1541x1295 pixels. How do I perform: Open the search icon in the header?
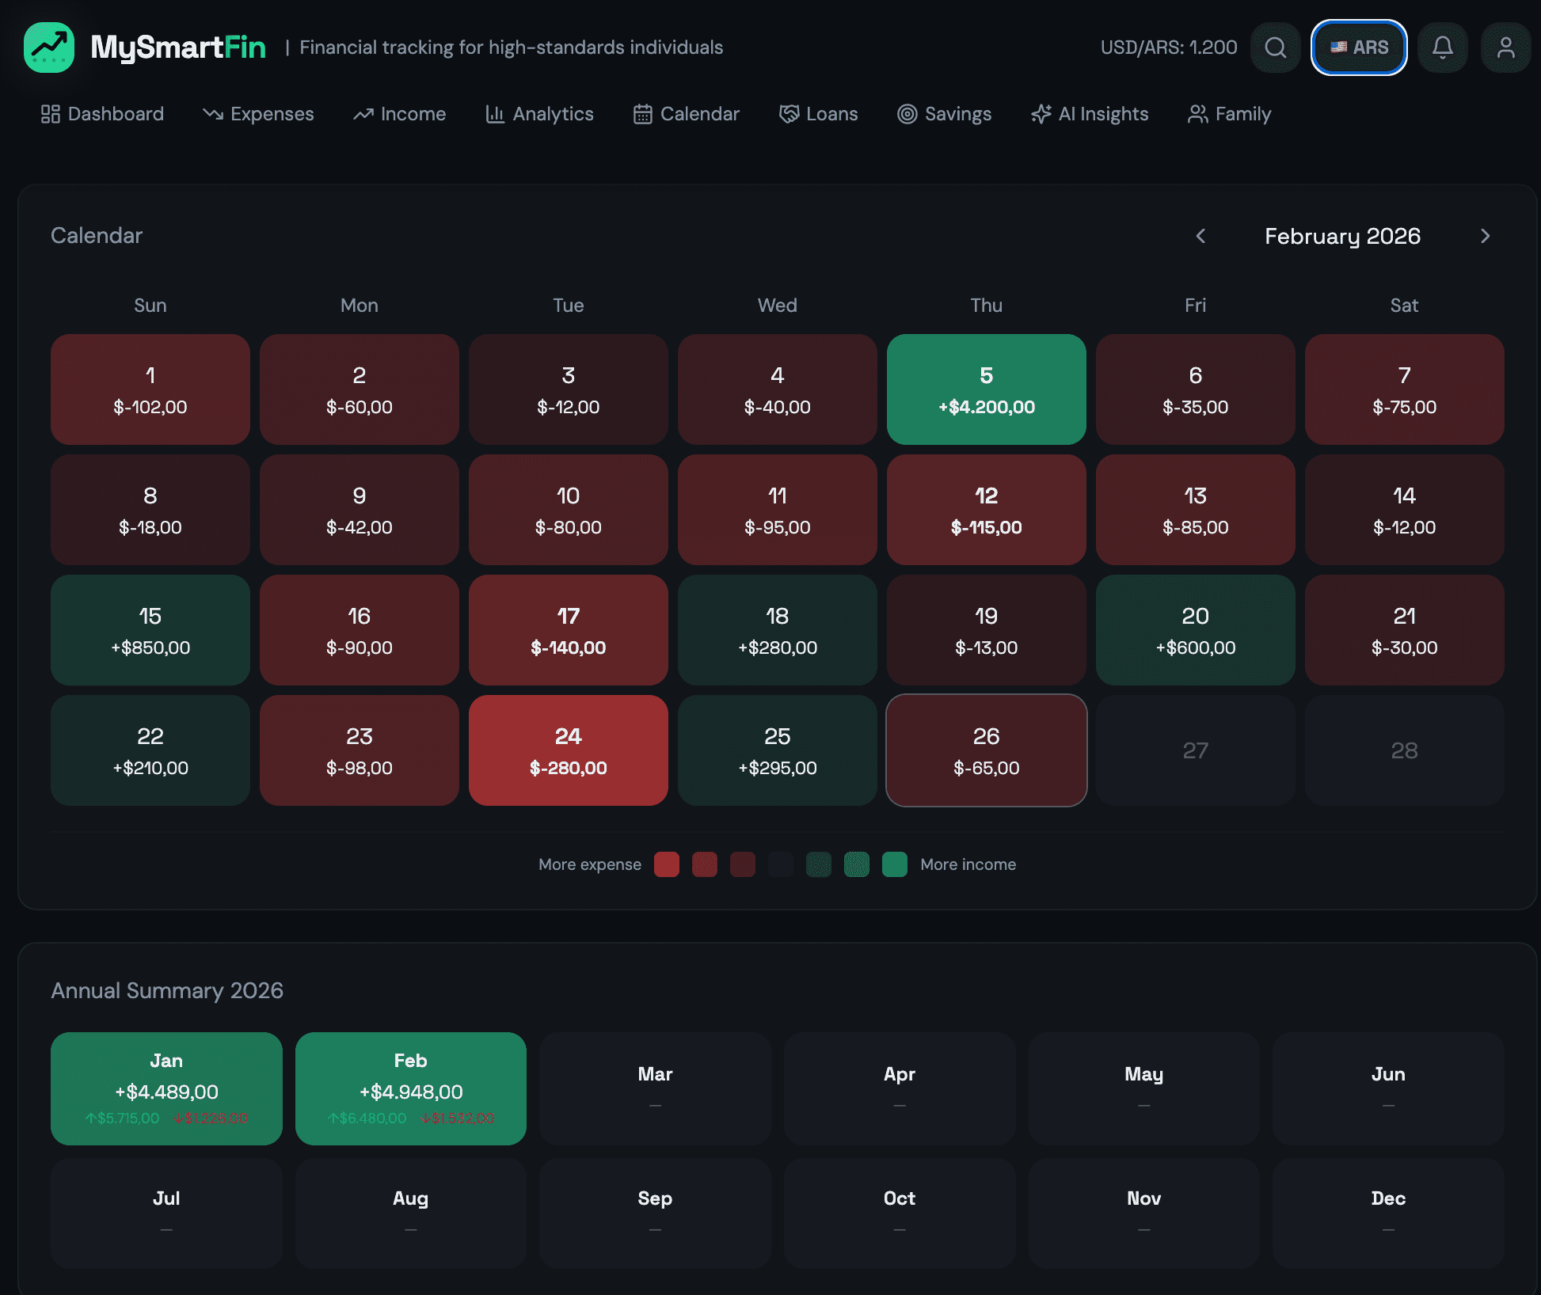coord(1275,47)
